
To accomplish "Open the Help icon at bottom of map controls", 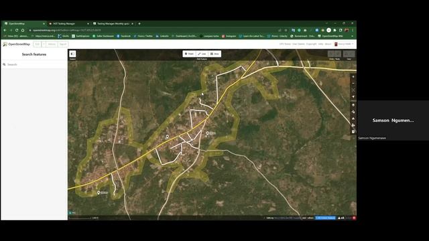I will click(353, 132).
